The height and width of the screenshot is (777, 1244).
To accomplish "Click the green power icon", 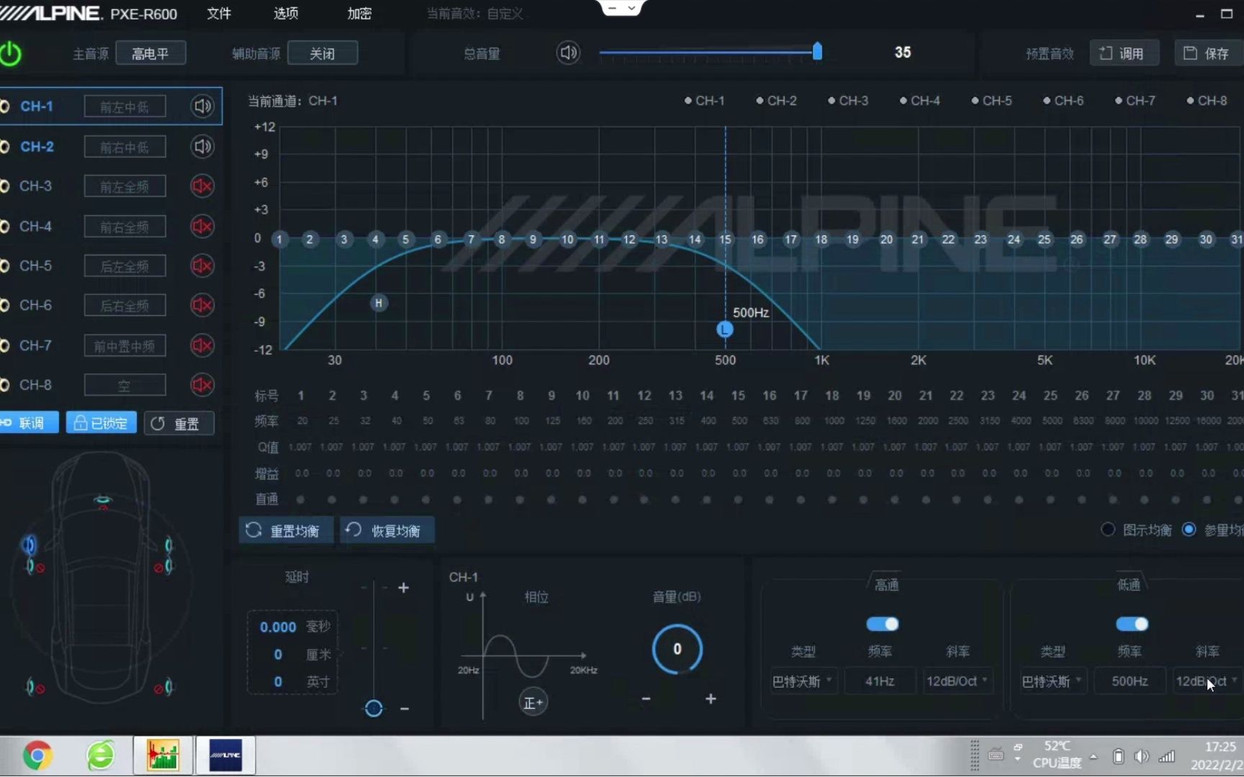I will (10, 54).
